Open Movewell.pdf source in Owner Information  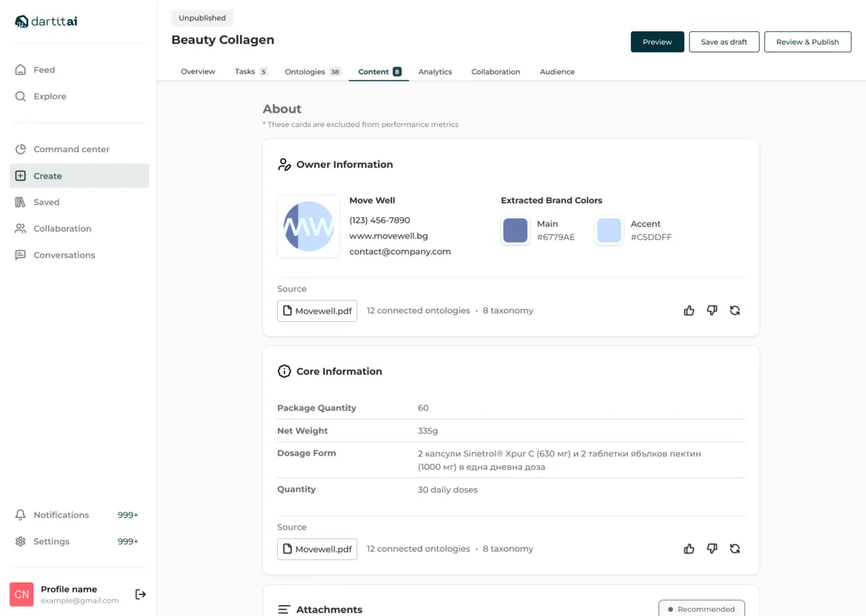pyautogui.click(x=317, y=311)
